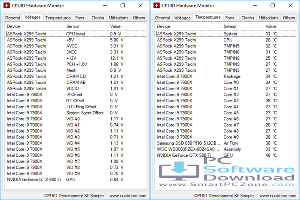Open Utilizations tab in right window

coord(269,18)
